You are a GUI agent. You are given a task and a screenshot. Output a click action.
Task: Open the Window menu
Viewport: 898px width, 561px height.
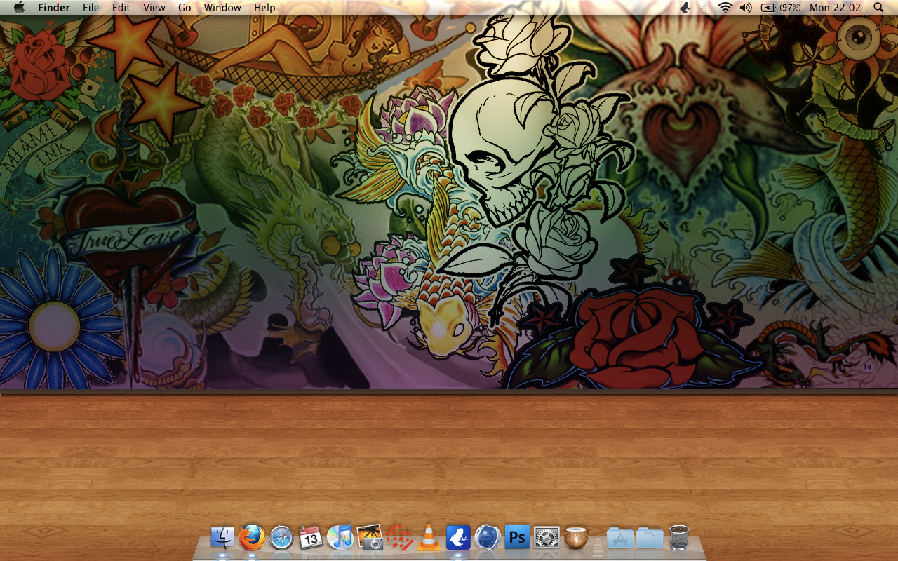click(222, 8)
